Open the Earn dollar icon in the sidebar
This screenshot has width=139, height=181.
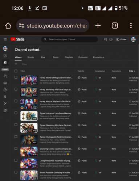coord(5,97)
